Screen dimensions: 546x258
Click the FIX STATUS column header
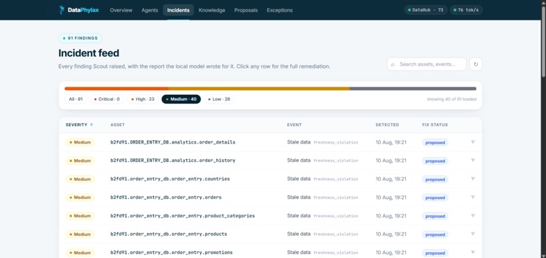435,125
